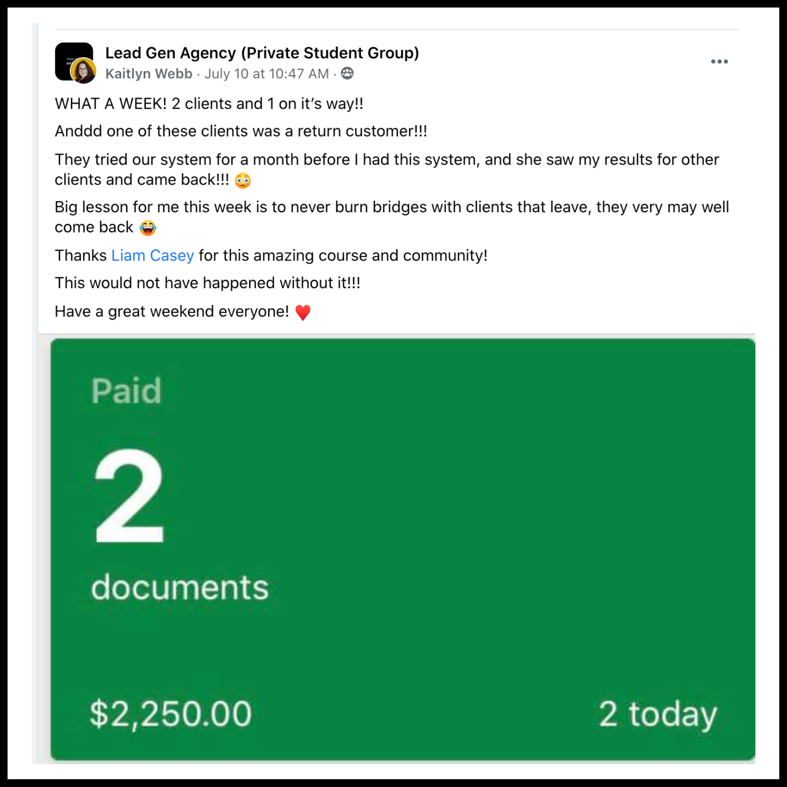Click the 'Big lesson for me' paragraph
The width and height of the screenshot is (787, 787).
pos(392,217)
